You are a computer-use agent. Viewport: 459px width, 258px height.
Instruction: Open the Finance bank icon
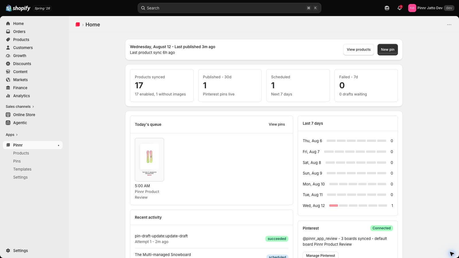8,88
